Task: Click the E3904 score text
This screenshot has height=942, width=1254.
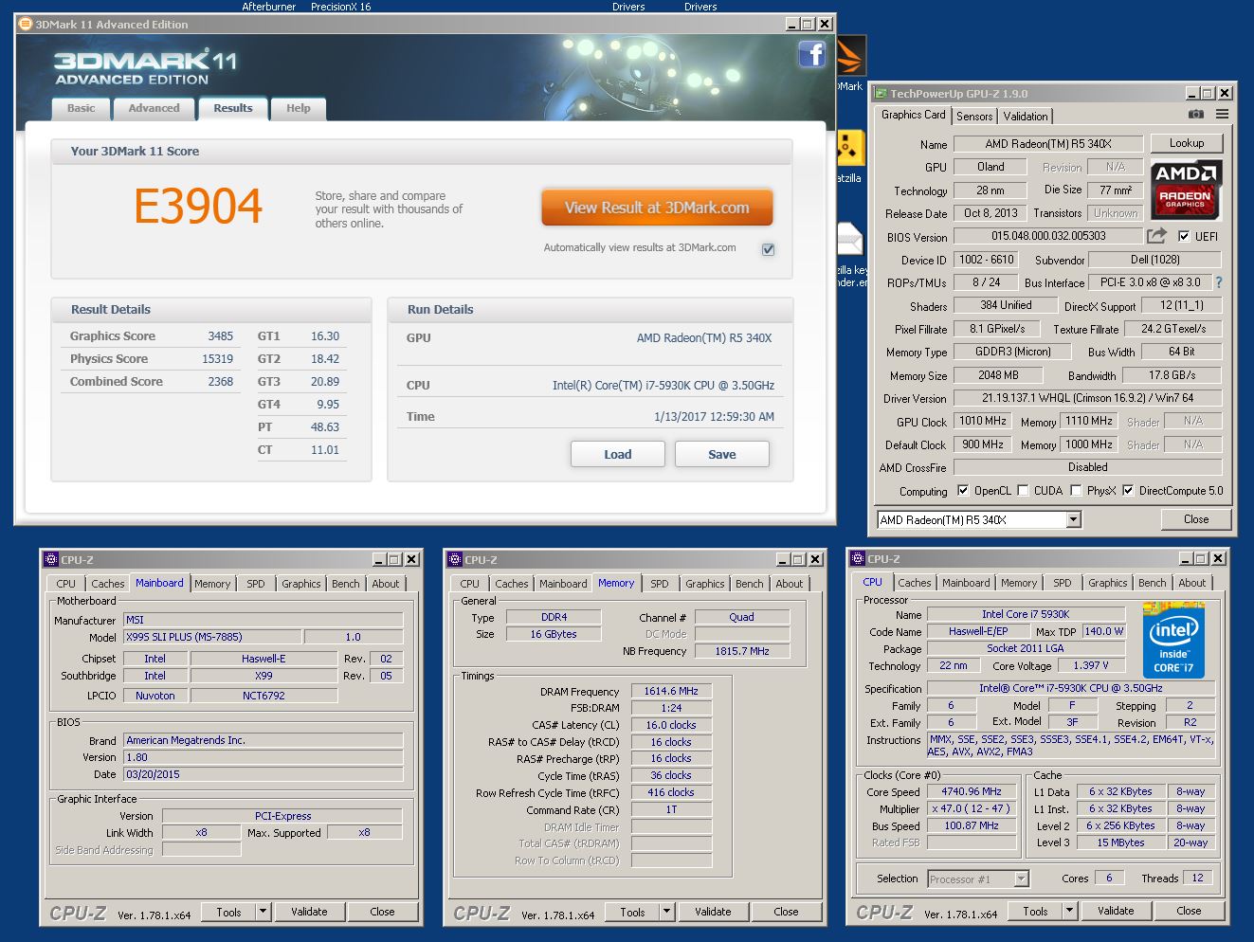Action: [198, 207]
